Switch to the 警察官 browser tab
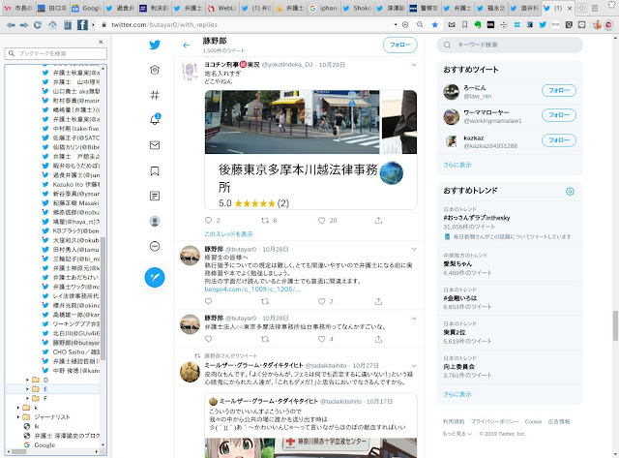Image resolution: width=619 pixels, height=458 pixels. pyautogui.click(x=425, y=8)
